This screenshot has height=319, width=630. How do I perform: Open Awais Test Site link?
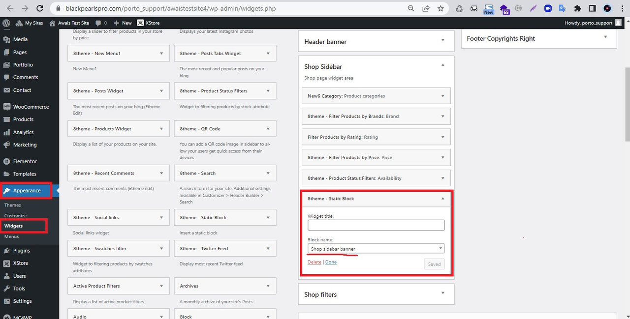tap(69, 23)
